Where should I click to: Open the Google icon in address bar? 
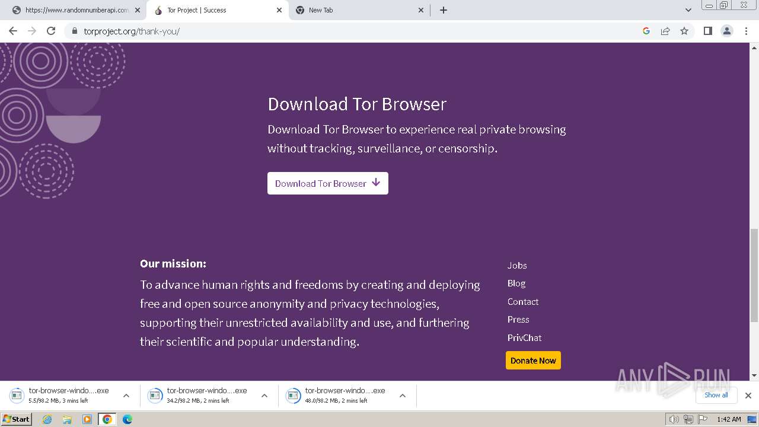pyautogui.click(x=646, y=31)
